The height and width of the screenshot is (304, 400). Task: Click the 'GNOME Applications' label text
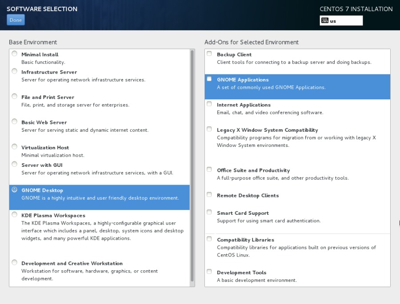pyautogui.click(x=243, y=80)
